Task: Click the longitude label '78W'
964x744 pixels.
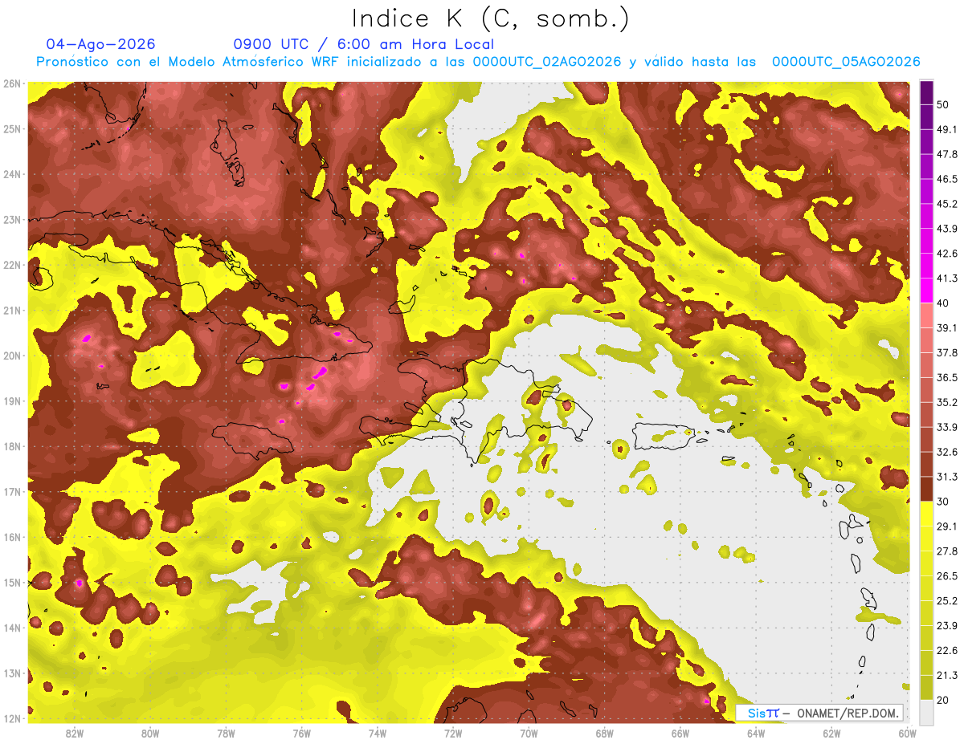Action: click(x=226, y=734)
